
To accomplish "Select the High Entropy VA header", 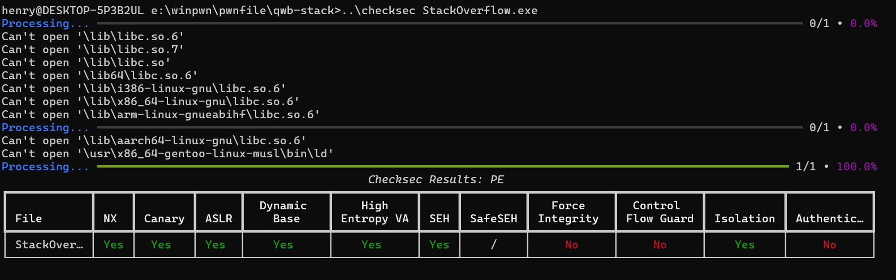I will (x=374, y=212).
